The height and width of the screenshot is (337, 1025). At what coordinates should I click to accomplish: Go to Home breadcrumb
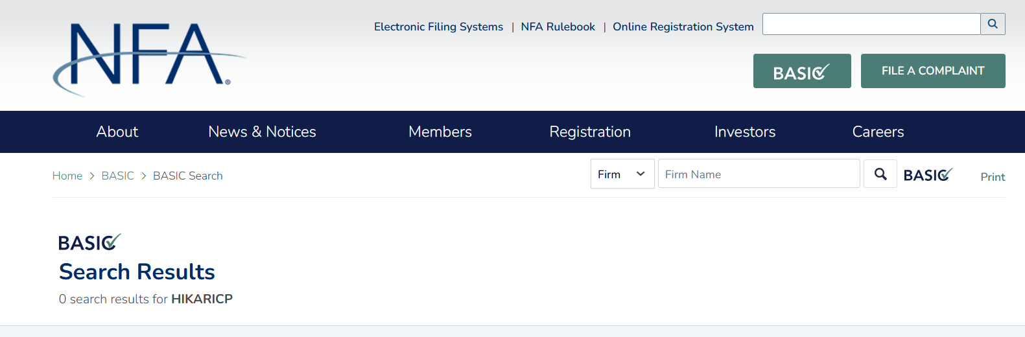click(x=67, y=176)
